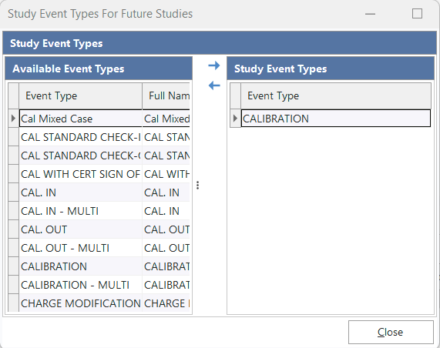
Task: Click the Full Name cell for CHARGE MODIFICATION
Action: click(166, 303)
